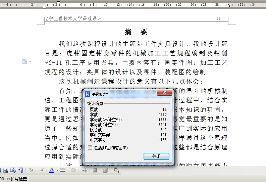Select the line color brush icon

point(41,170)
